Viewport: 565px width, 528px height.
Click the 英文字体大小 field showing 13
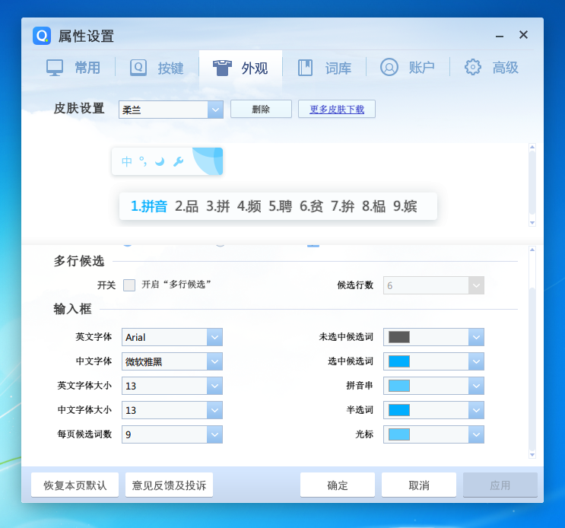tap(164, 386)
